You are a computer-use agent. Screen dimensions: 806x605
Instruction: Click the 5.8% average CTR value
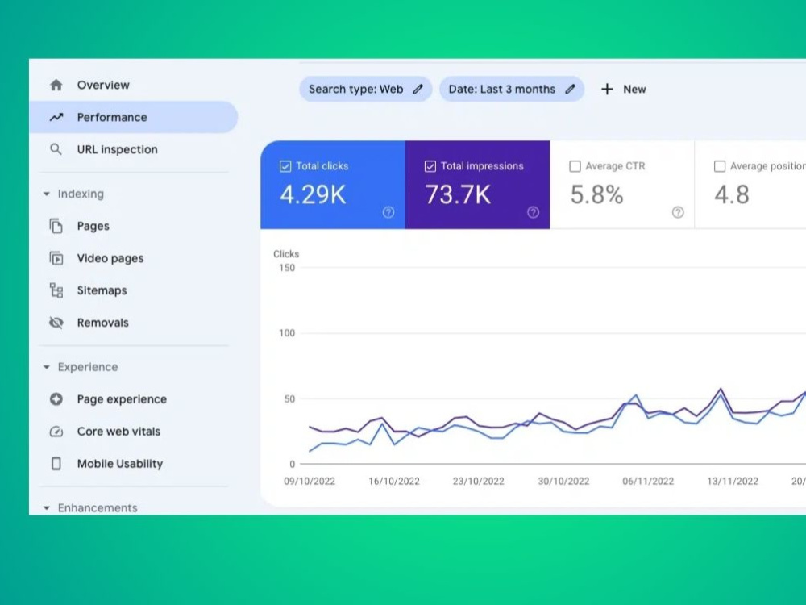596,195
